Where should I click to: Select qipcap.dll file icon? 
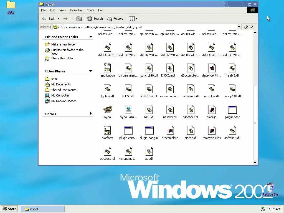tap(191, 130)
